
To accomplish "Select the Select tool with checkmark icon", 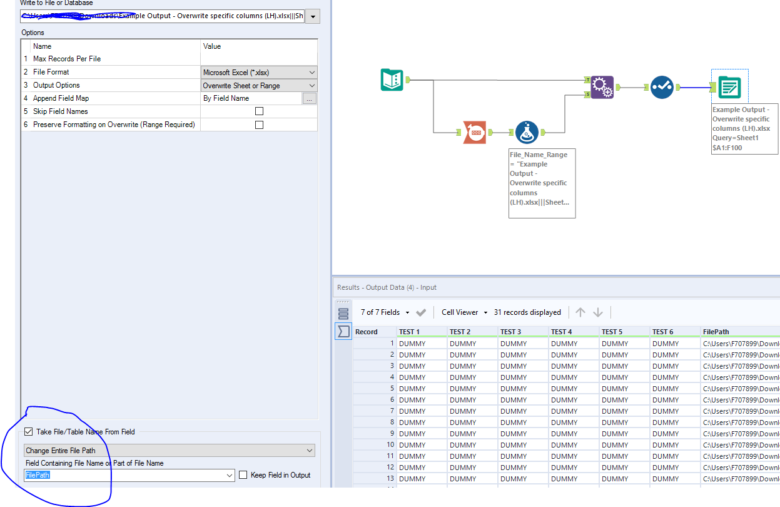I will pyautogui.click(x=662, y=88).
